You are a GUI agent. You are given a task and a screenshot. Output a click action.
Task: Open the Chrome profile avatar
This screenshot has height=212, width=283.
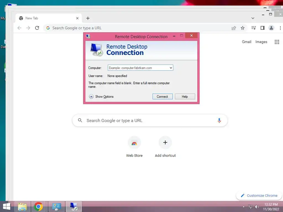click(x=271, y=28)
